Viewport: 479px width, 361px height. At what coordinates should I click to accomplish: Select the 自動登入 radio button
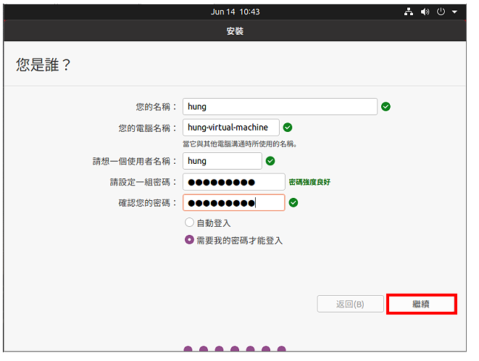189,223
